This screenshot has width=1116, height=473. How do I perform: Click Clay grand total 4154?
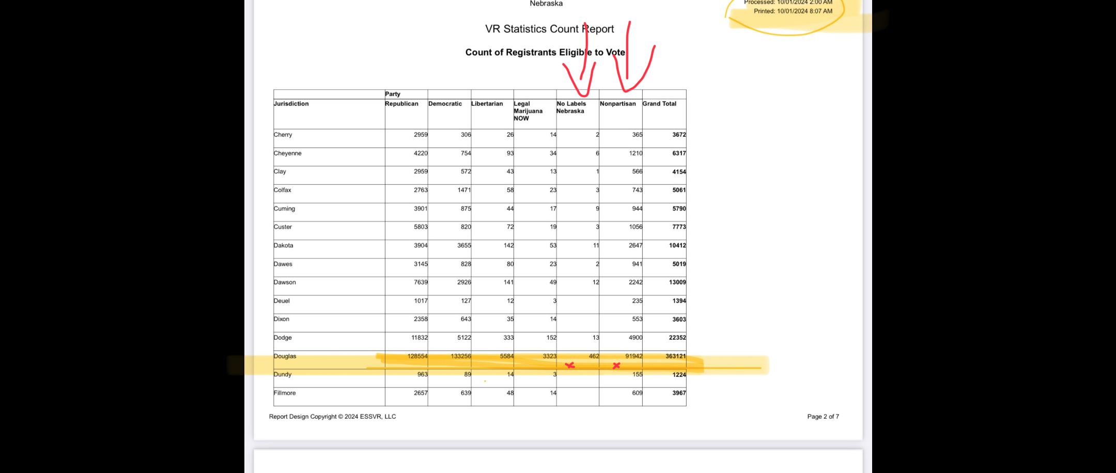point(679,172)
